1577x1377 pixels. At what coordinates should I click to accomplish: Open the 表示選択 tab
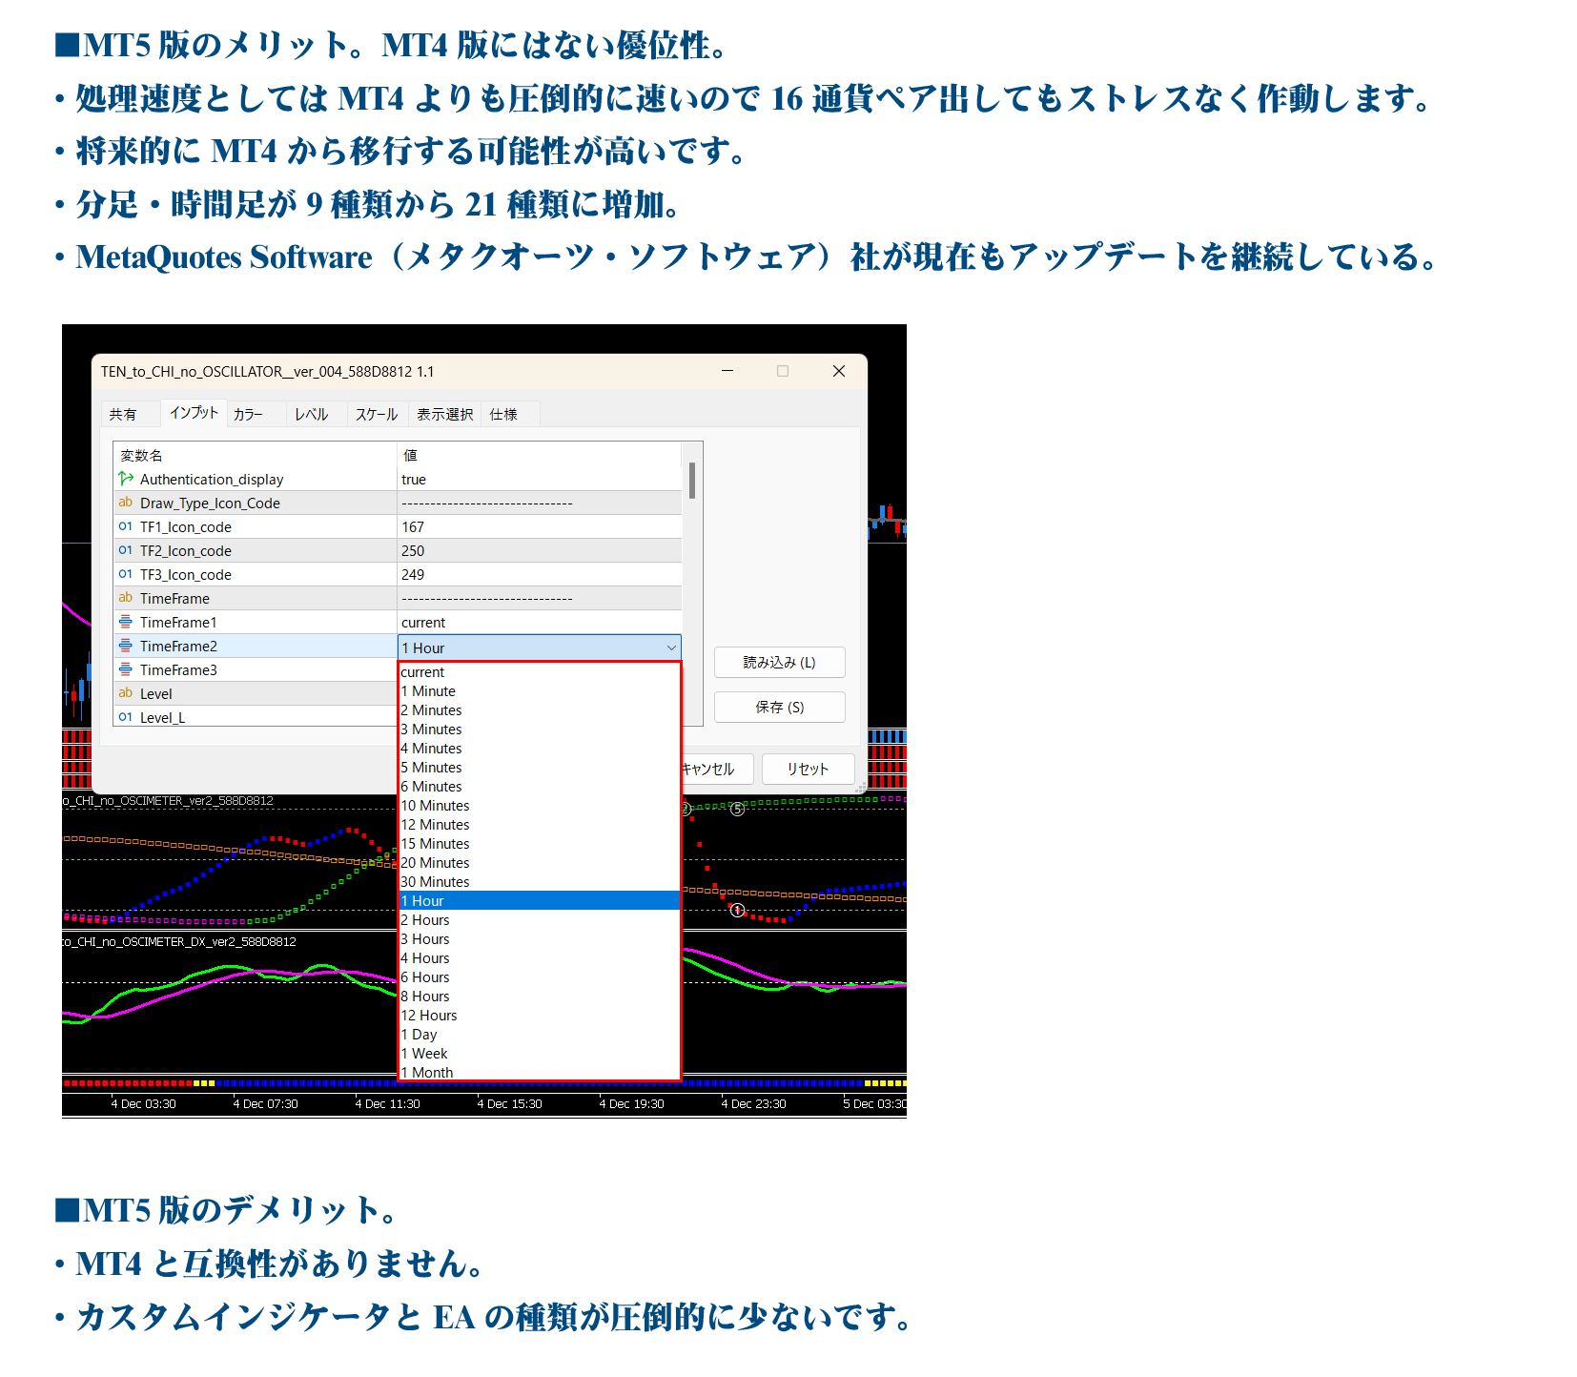tap(445, 415)
